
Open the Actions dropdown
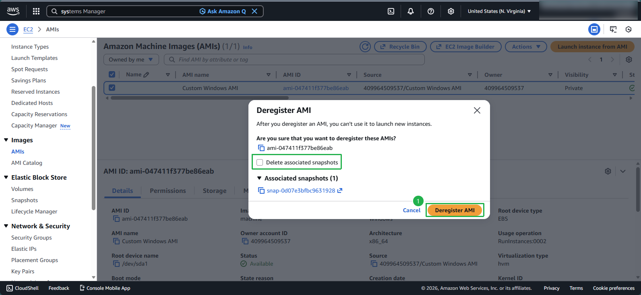pyautogui.click(x=526, y=47)
